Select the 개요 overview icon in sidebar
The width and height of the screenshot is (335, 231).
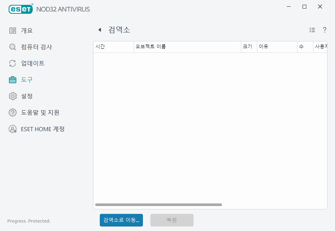[x=12, y=30]
